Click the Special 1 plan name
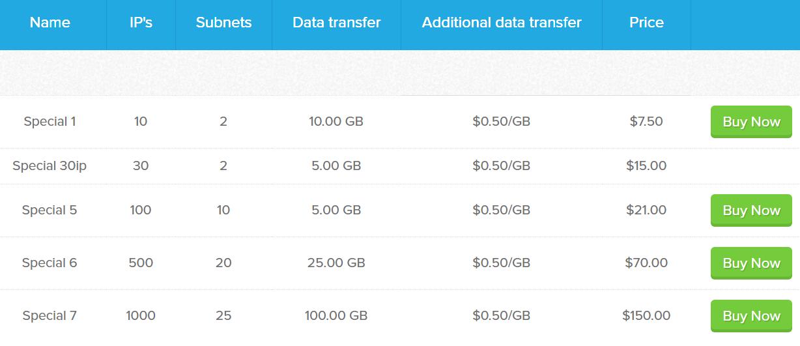800x346 pixels. (x=50, y=121)
